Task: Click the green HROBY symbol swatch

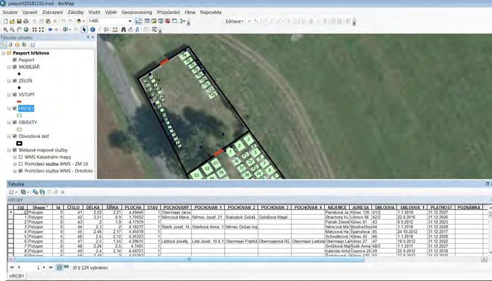Action: coord(19,115)
